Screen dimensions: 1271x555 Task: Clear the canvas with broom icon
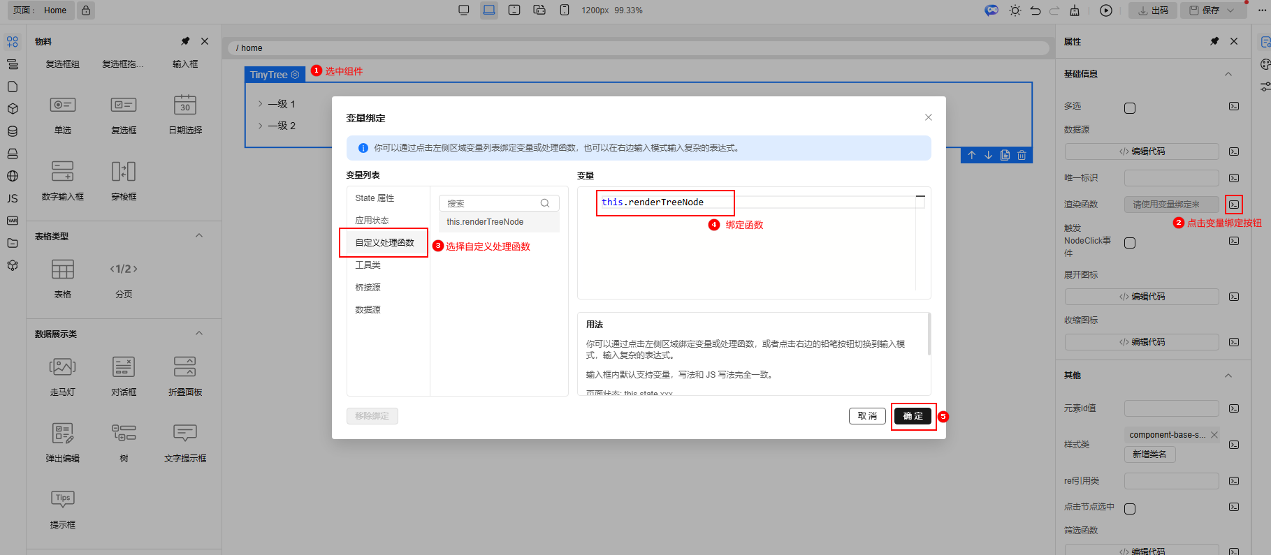(x=1075, y=10)
